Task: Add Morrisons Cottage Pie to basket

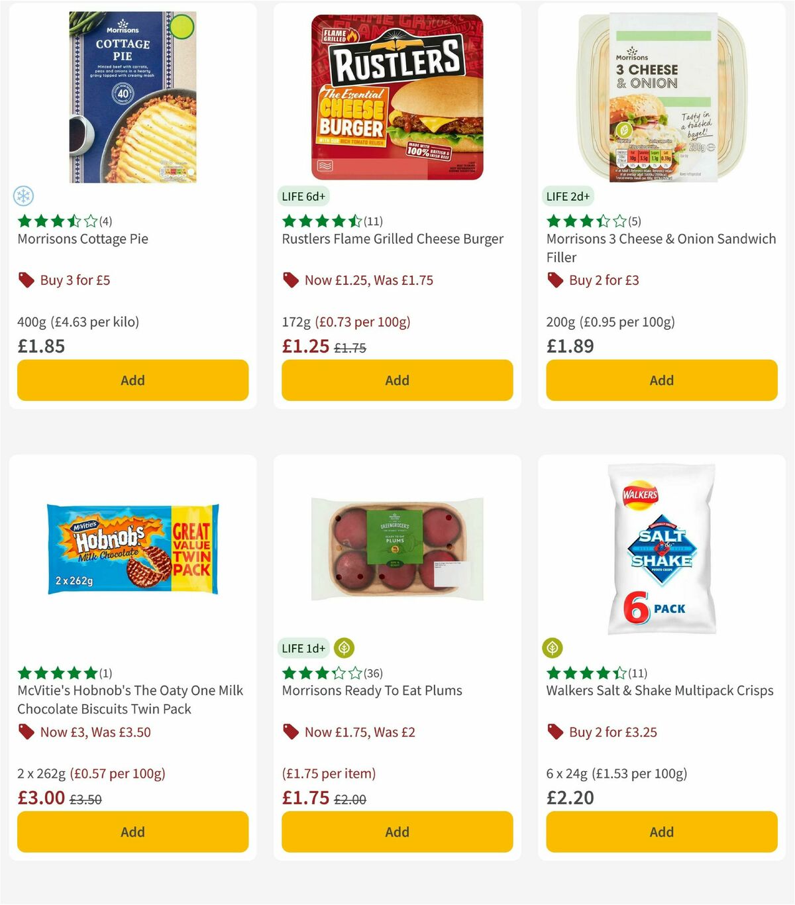Action: point(132,380)
